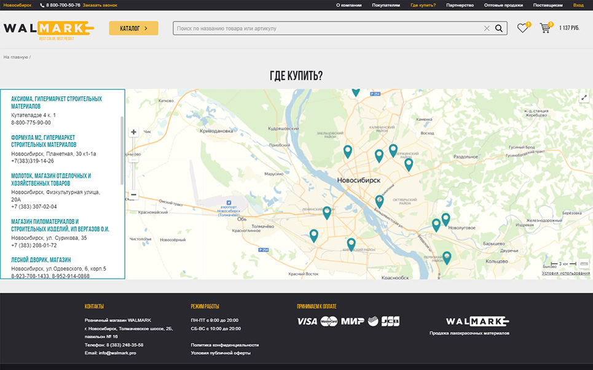Open Политика конфиденциальности link
Image resolution: width=593 pixels, height=370 pixels.
click(x=225, y=345)
